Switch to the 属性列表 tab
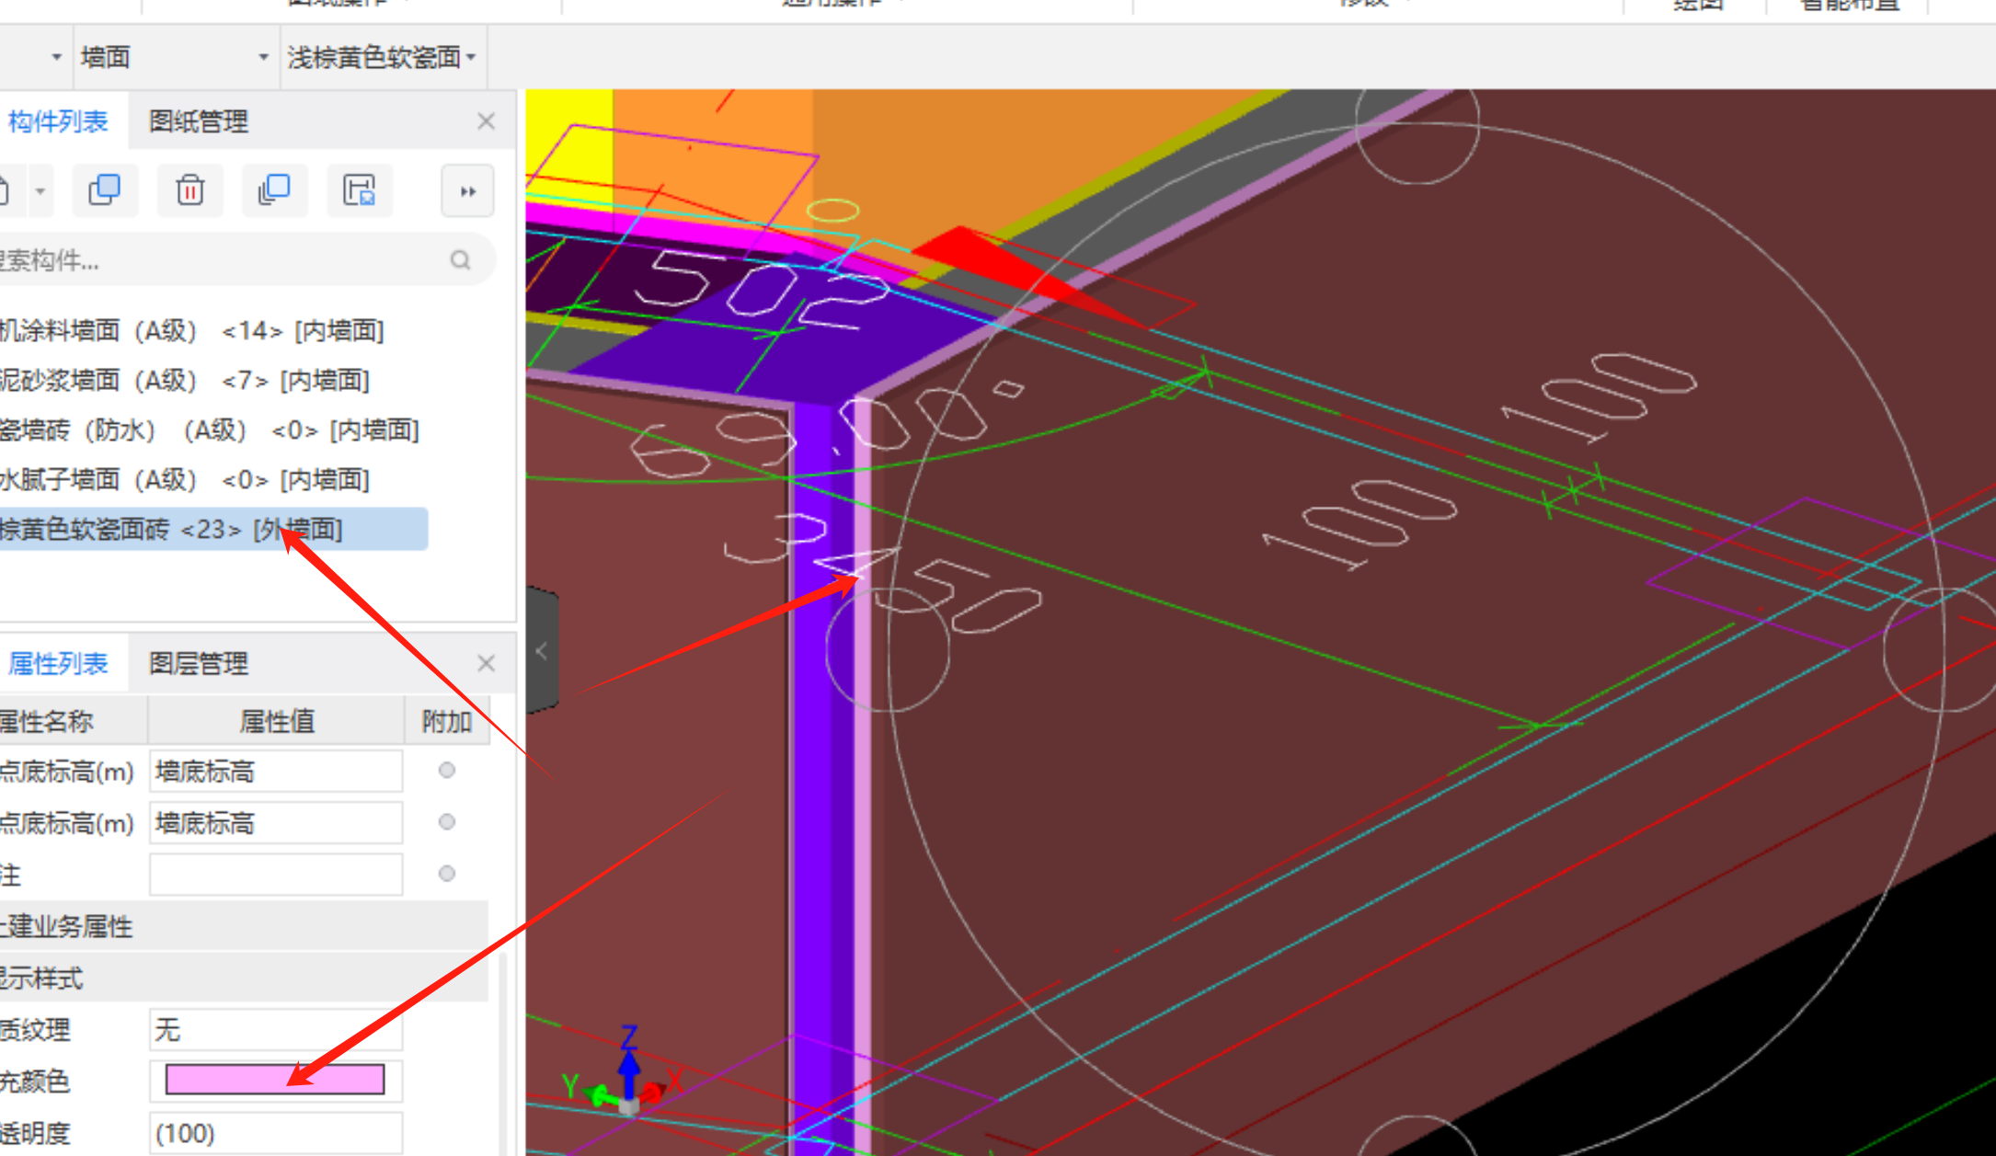The image size is (1996, 1156). pyautogui.click(x=58, y=663)
